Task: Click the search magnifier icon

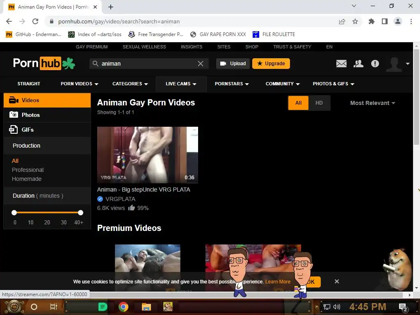Action: pos(95,64)
